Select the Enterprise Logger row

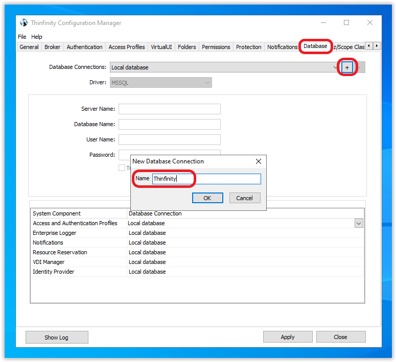(197, 233)
